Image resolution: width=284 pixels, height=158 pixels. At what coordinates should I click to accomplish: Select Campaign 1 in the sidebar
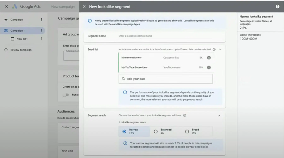pyautogui.click(x=18, y=31)
